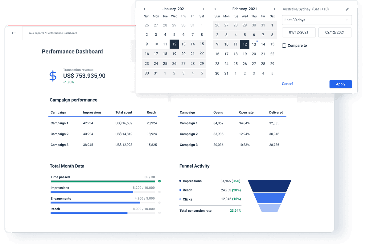The width and height of the screenshot is (370, 244).
Task: Toggle the gray marker beside the Engagements bar
Action: coord(159,202)
